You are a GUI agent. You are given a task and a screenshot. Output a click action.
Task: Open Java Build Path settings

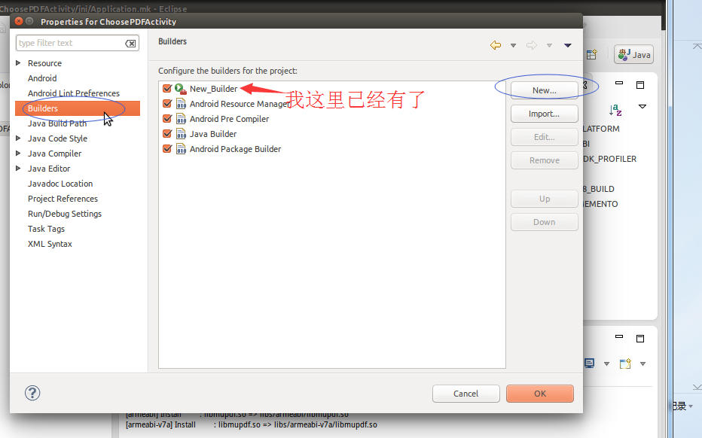[x=57, y=123]
